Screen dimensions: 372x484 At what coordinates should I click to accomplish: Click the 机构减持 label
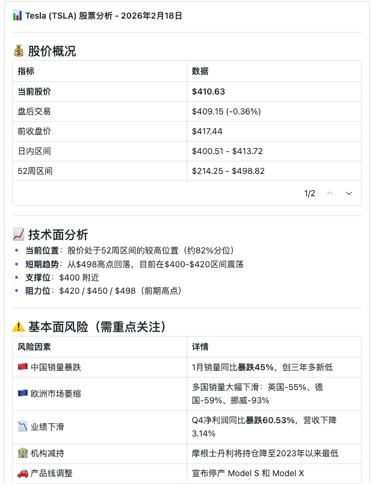coord(47,453)
